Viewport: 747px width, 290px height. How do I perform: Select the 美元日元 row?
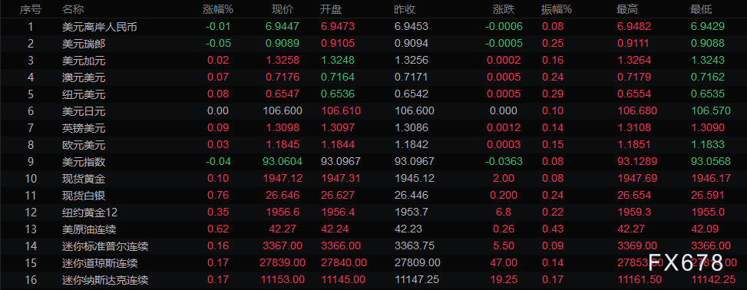click(373, 111)
